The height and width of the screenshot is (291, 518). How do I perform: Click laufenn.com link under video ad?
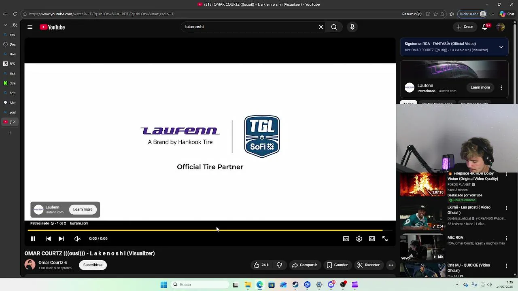pyautogui.click(x=79, y=223)
